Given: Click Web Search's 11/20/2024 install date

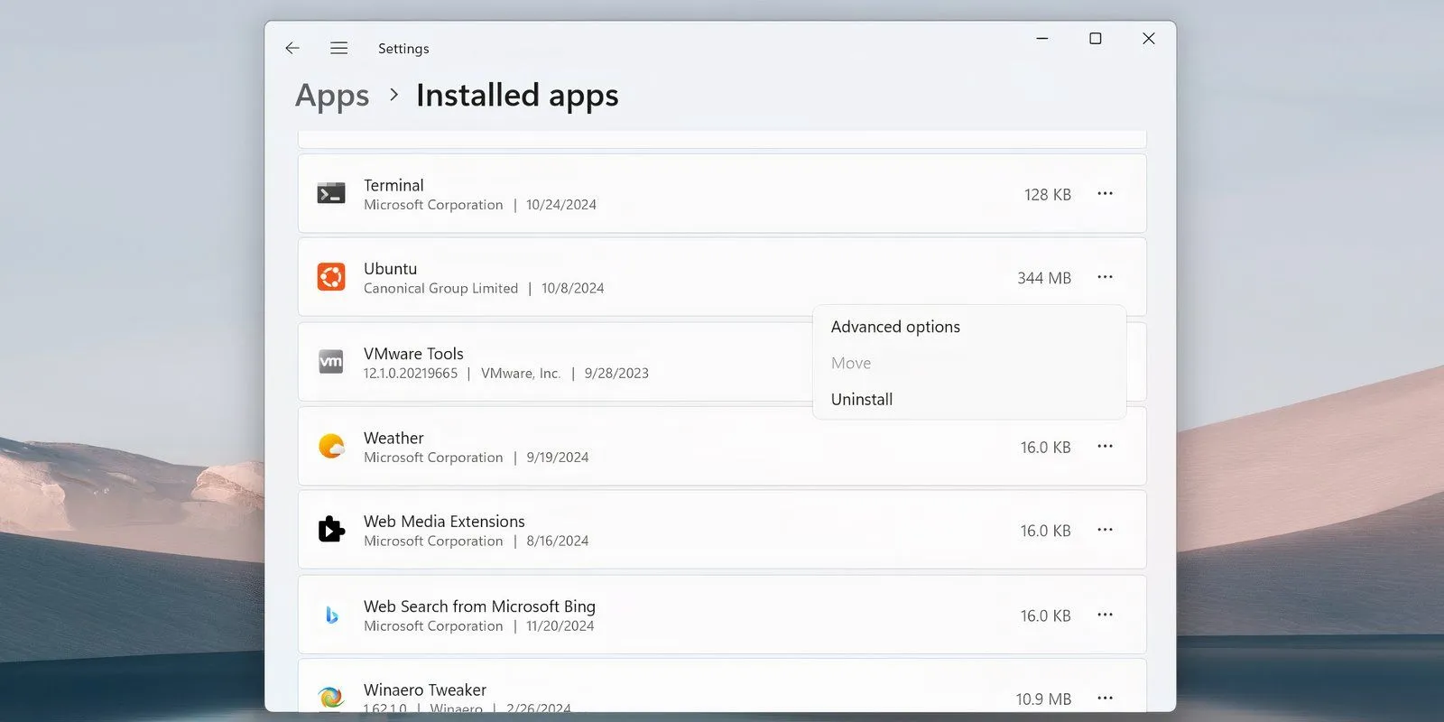Looking at the screenshot, I should point(560,626).
